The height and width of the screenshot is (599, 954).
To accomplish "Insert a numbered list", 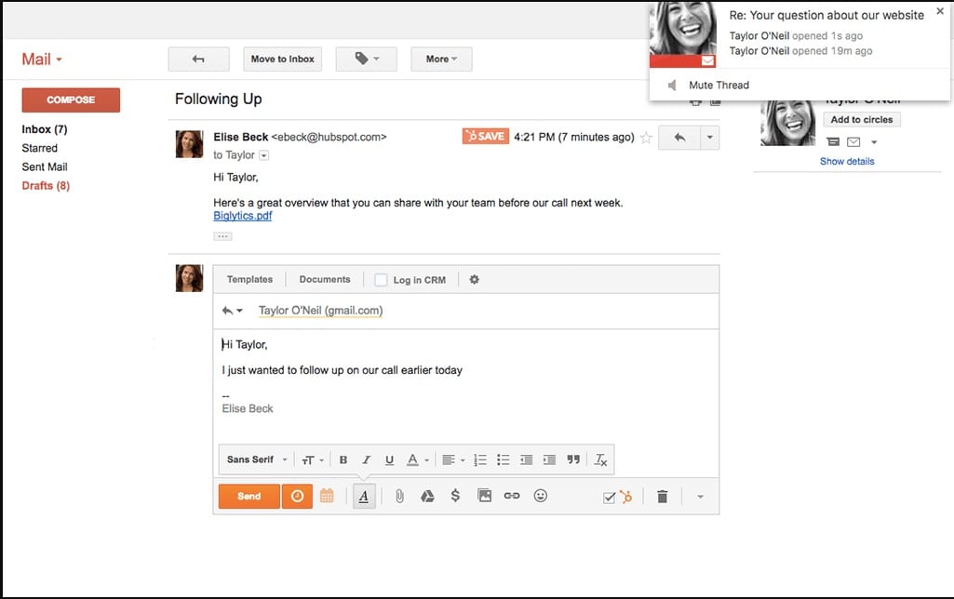I will 480,459.
